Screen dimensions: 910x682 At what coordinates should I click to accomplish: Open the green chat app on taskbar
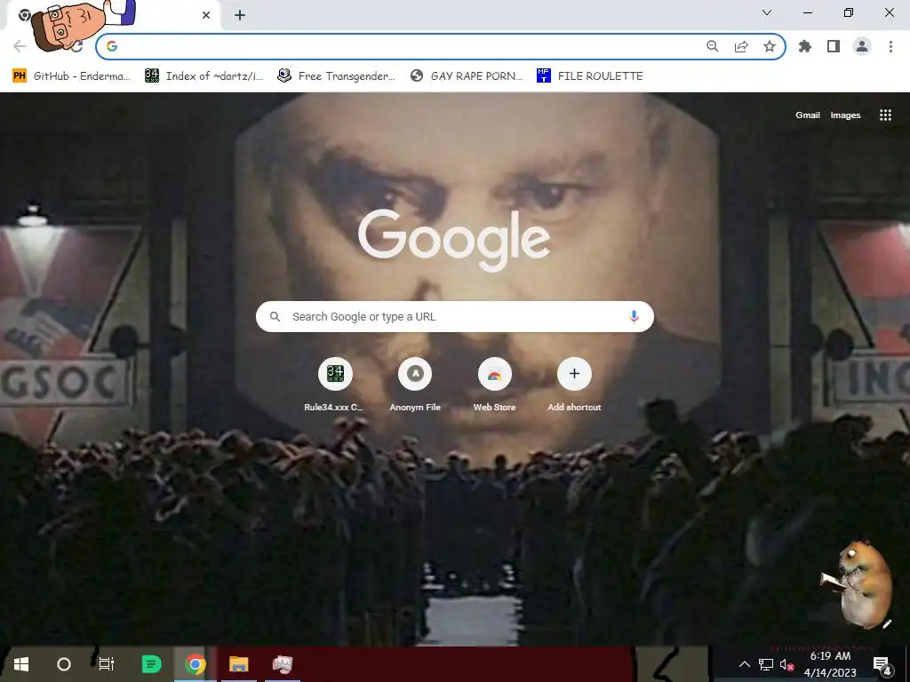[x=151, y=664]
